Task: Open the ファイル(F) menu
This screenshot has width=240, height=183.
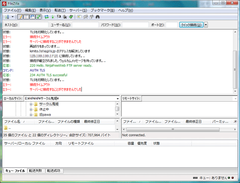Action: tap(12, 11)
